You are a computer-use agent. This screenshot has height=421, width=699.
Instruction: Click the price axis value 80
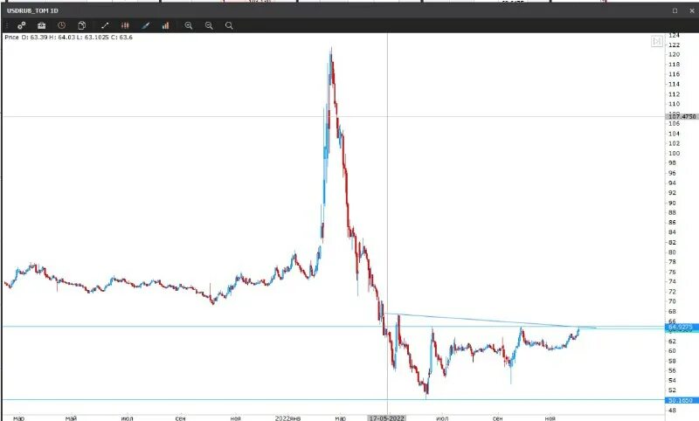(672, 252)
